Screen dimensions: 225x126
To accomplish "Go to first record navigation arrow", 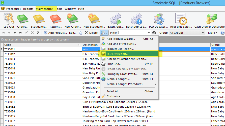I will coord(3,33).
